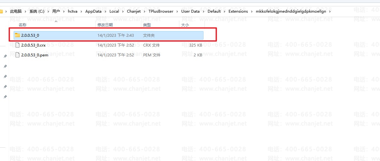
Task: Sort files by the 大小 column header
Action: (185, 25)
